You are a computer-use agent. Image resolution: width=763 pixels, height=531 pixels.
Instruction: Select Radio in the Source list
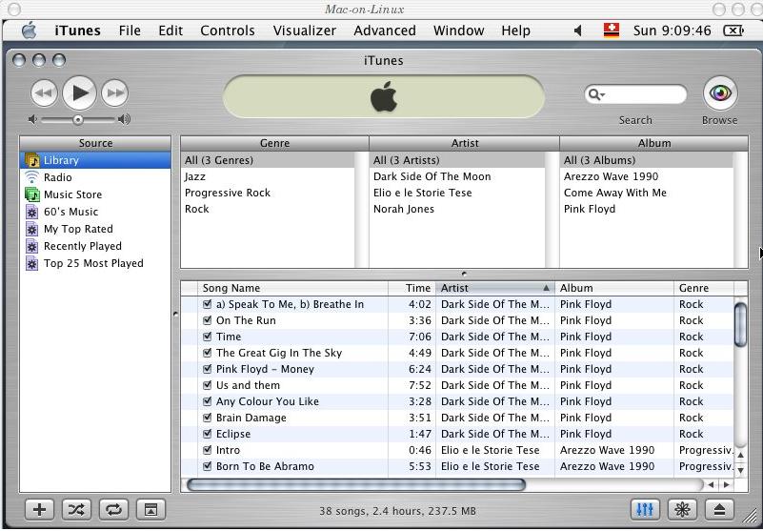tap(95, 177)
